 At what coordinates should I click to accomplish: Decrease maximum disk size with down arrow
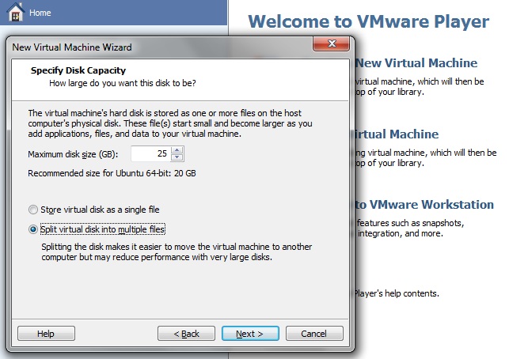[177, 157]
